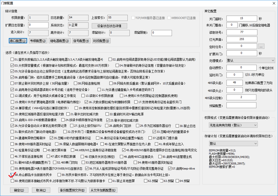Open 时段配置(5) settings
Viewport: 278px width, 196px height.
(x=101, y=41)
